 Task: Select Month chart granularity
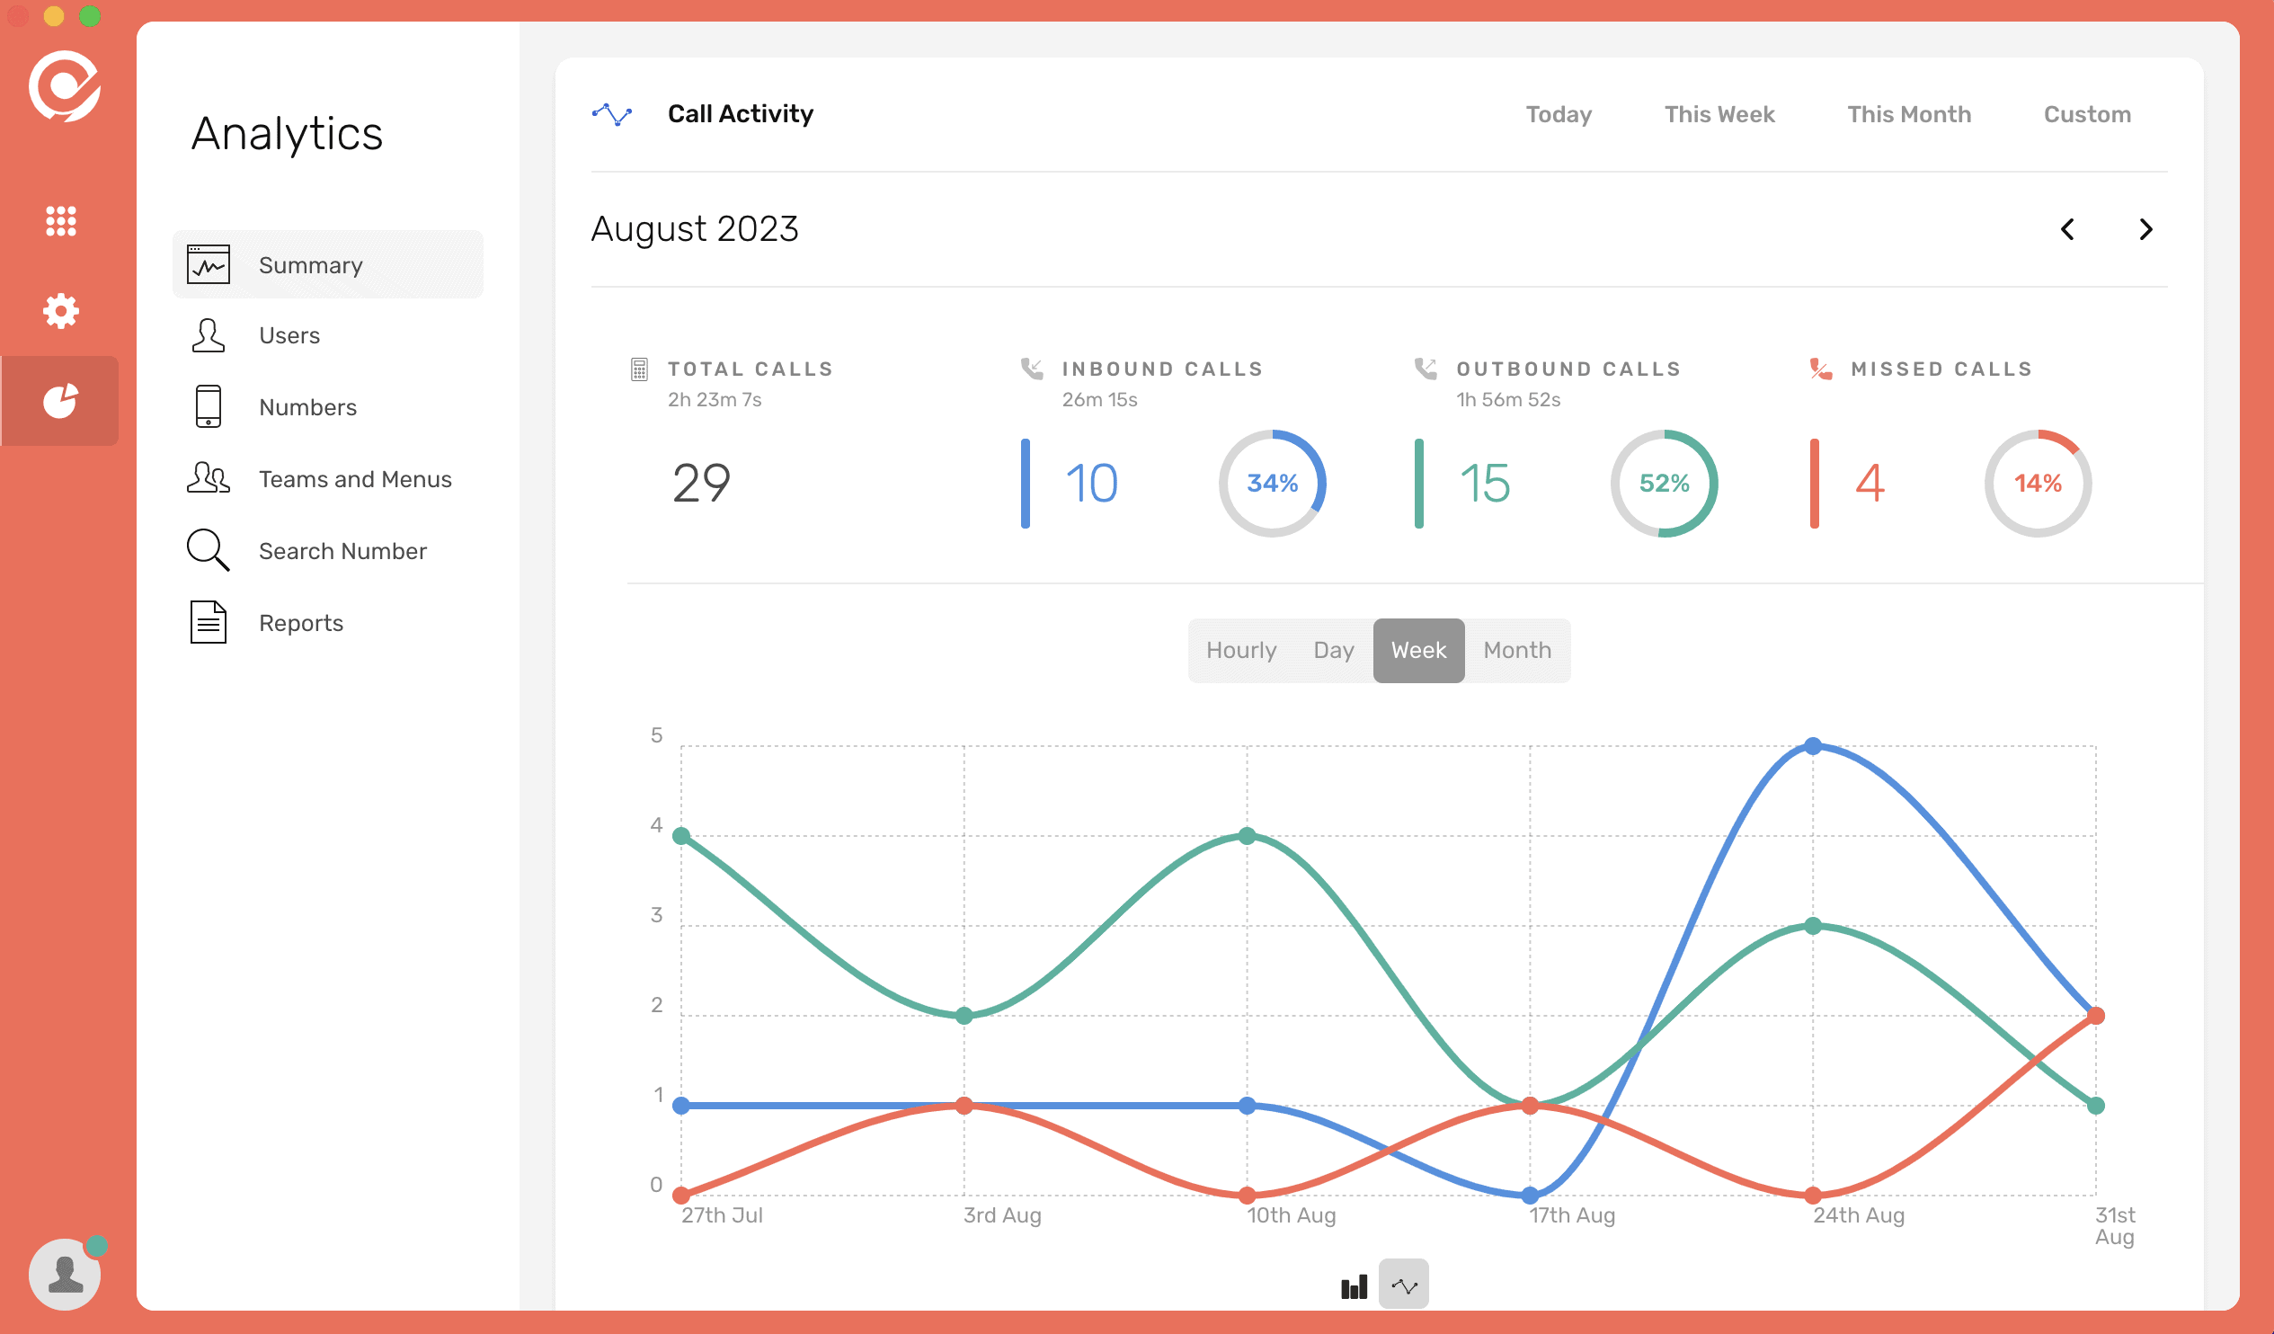[1517, 651]
